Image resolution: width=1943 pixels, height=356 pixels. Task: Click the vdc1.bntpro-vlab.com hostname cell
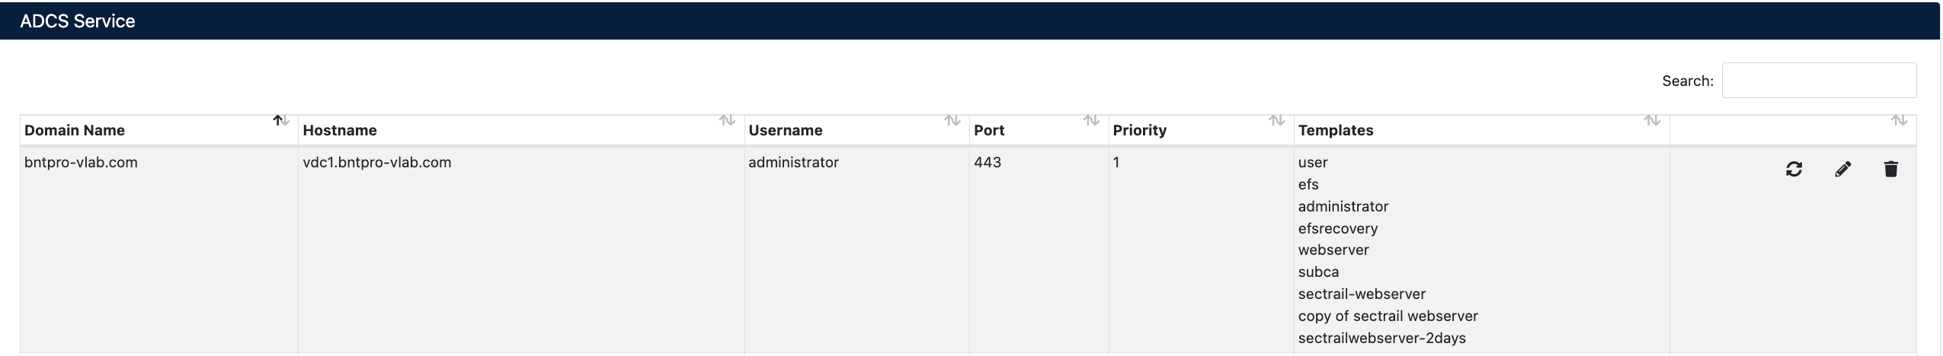tap(376, 162)
